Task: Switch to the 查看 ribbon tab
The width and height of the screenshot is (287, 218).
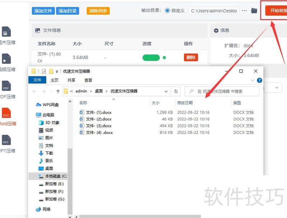Action: click(x=88, y=80)
